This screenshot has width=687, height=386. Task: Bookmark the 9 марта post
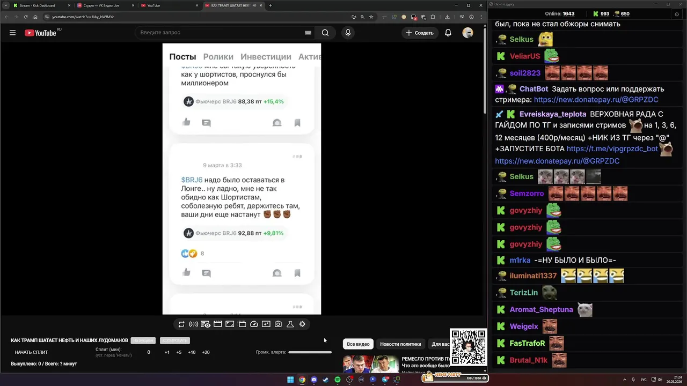click(297, 273)
